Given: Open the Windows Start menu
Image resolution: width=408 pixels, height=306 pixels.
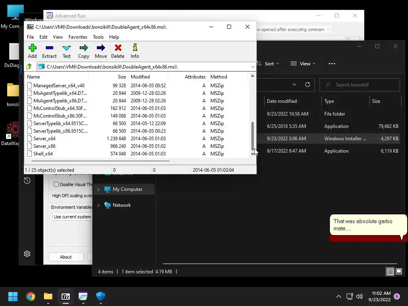Looking at the screenshot, I should tap(13, 296).
